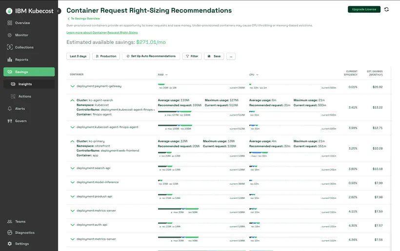This screenshot has height=251, width=400.
Task: Click the RAM usage bar for payment-gateway
Action: pyautogui.click(x=201, y=84)
